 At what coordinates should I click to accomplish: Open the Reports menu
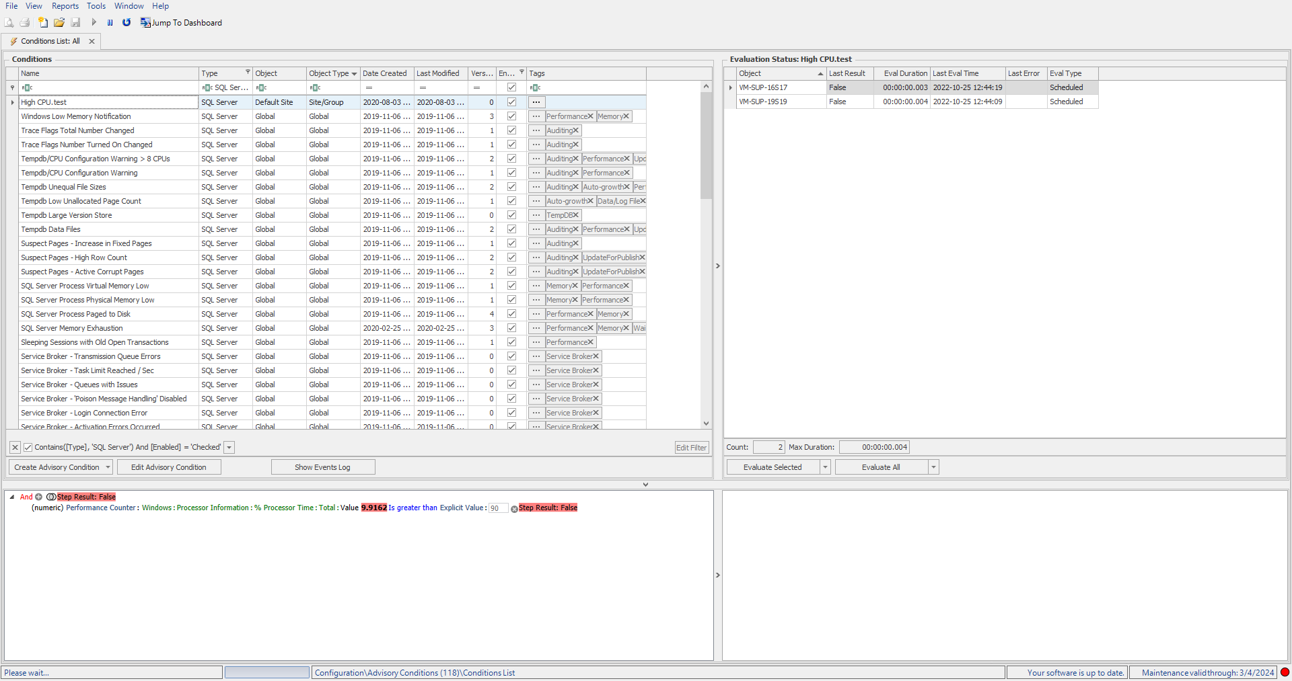pos(65,6)
